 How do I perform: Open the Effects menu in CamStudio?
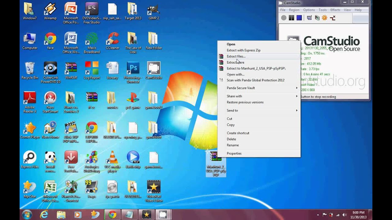335,10
